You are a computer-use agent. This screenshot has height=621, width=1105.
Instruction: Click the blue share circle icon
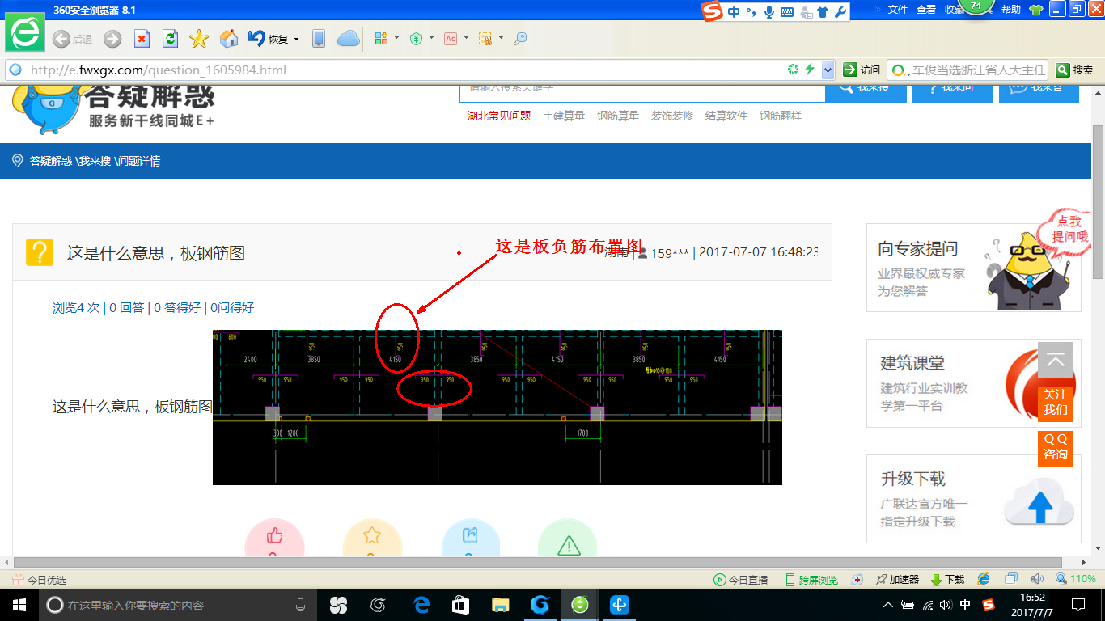tap(471, 538)
